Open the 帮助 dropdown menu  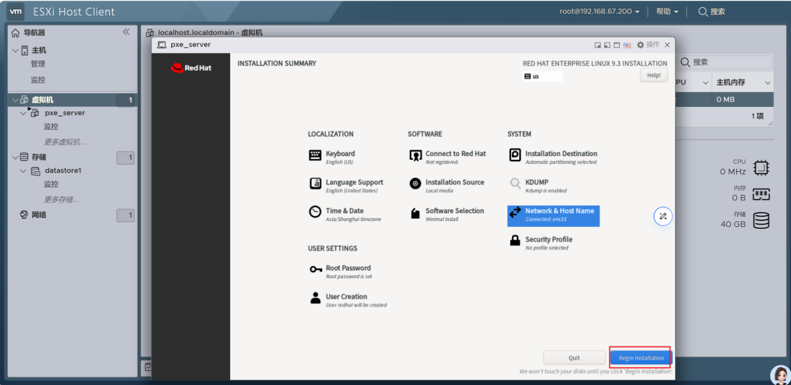click(667, 11)
